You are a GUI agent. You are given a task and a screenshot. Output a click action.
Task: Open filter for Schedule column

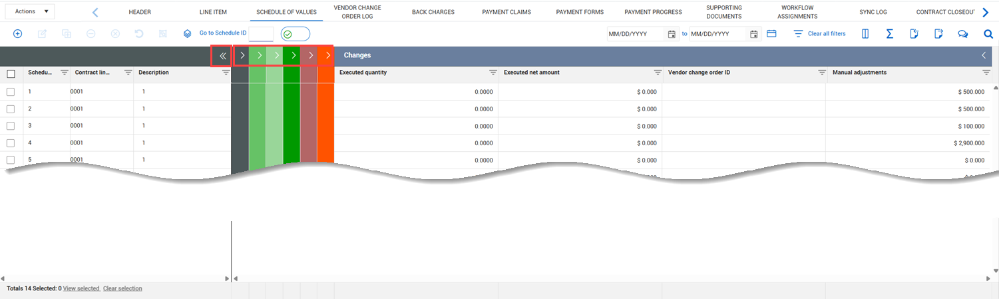point(65,73)
